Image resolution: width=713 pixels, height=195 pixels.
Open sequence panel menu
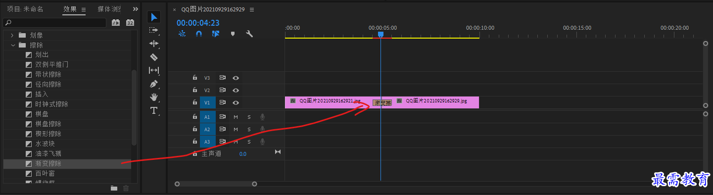coord(252,9)
